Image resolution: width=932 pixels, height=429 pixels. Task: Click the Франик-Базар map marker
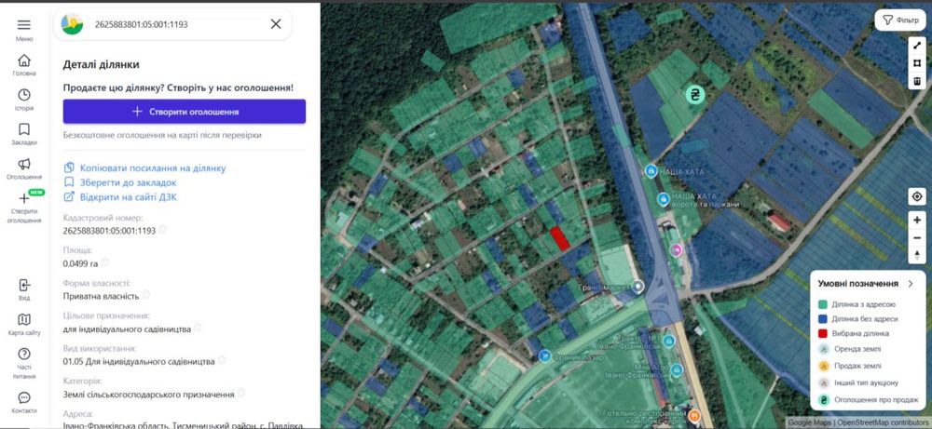[x=545, y=356]
